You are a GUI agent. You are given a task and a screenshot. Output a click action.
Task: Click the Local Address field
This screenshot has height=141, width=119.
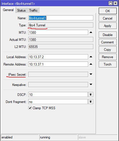tap(58, 57)
